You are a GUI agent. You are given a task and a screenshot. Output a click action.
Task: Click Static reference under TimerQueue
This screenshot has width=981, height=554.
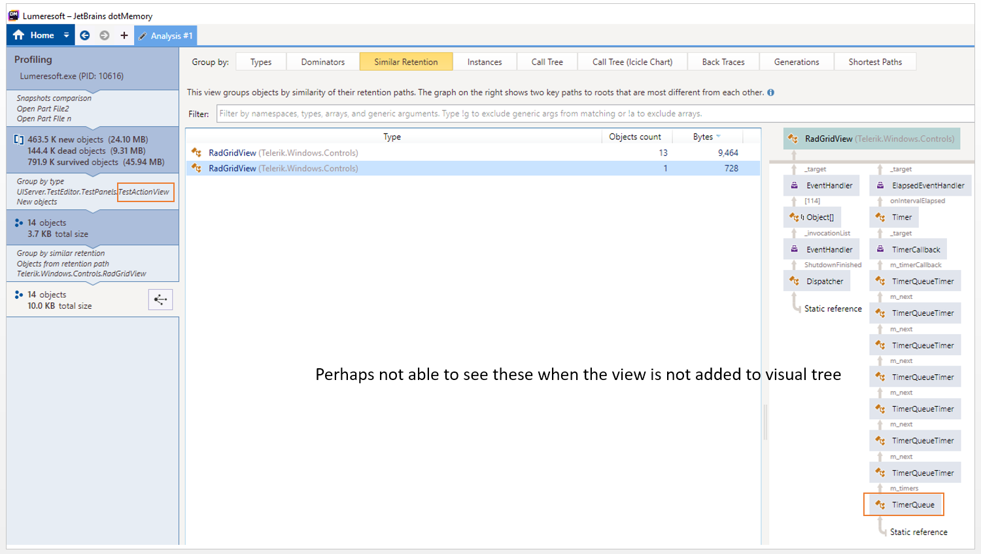tap(919, 532)
